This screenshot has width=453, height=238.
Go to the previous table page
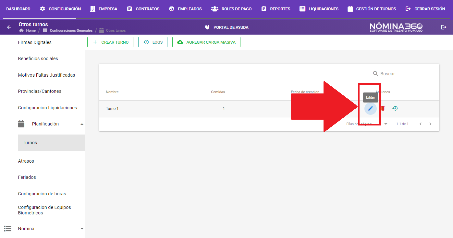point(421,124)
